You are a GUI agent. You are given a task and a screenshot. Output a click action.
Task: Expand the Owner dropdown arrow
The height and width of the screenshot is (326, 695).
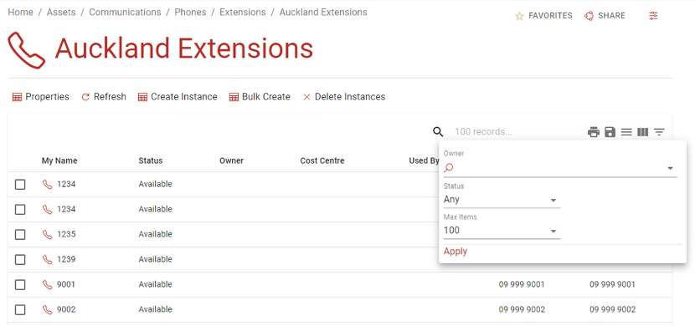[670, 169]
